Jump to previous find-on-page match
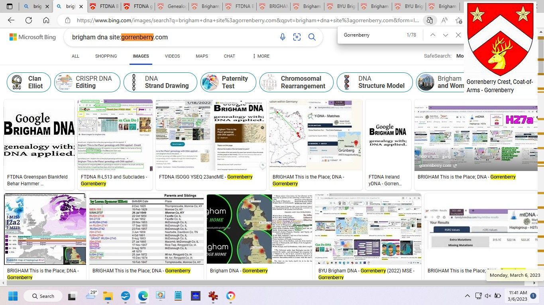Image resolution: width=544 pixels, height=305 pixels. click(432, 35)
